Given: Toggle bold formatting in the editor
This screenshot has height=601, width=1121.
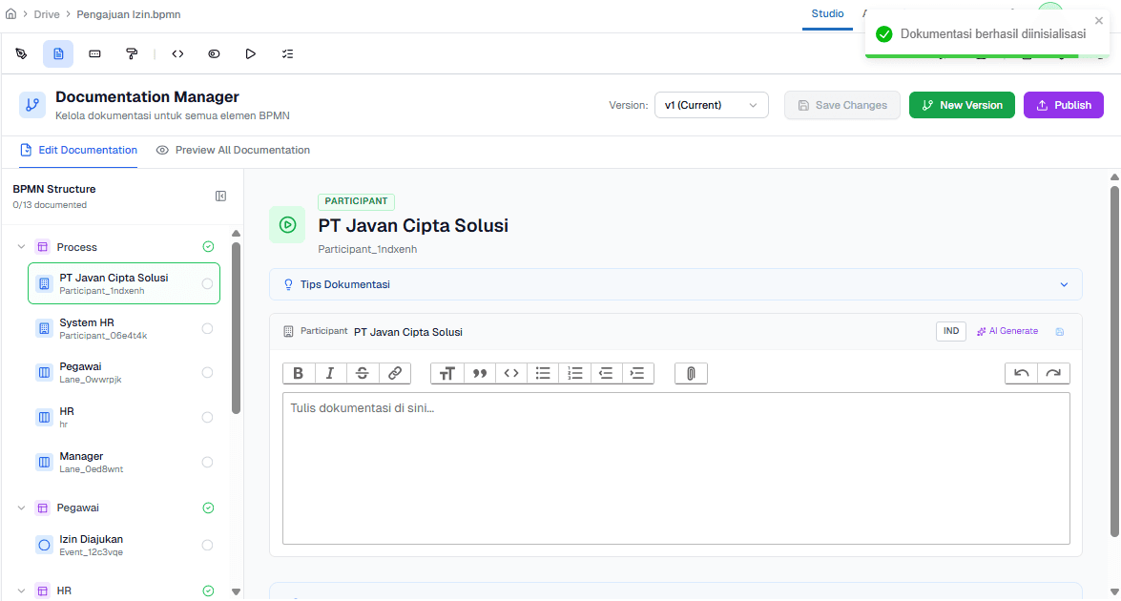Looking at the screenshot, I should (298, 373).
